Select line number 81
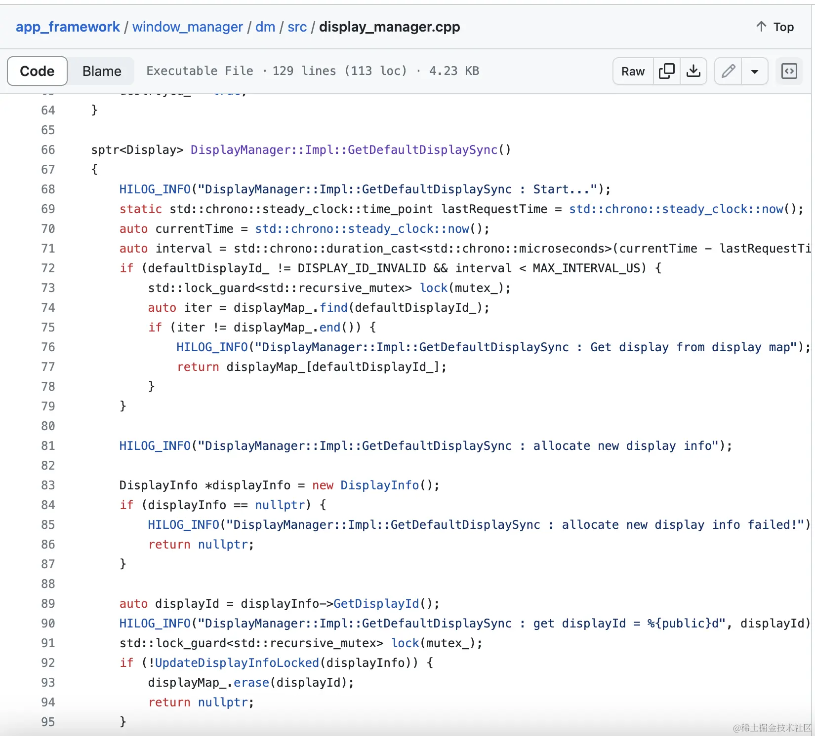The image size is (815, 736). pyautogui.click(x=48, y=446)
